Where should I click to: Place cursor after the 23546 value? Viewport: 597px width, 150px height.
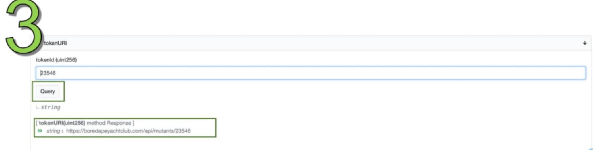pyautogui.click(x=56, y=73)
